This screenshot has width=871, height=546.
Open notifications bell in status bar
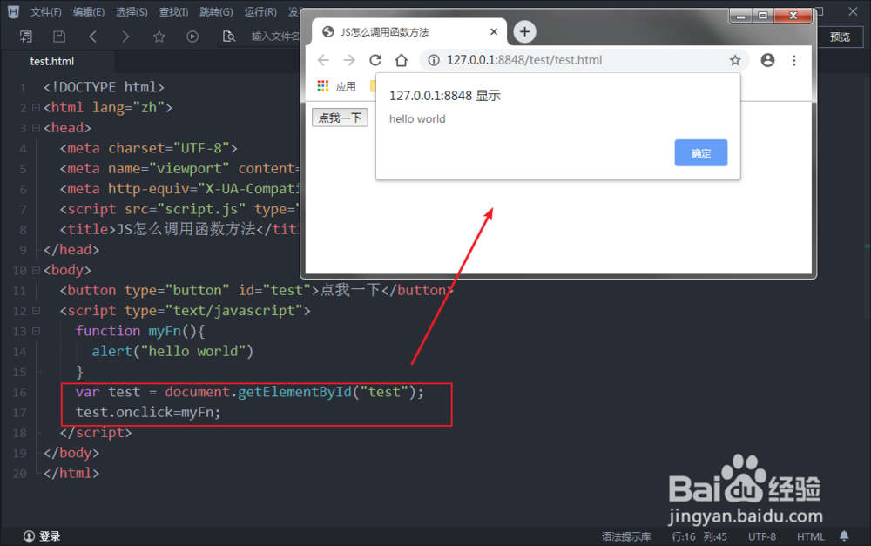click(844, 536)
